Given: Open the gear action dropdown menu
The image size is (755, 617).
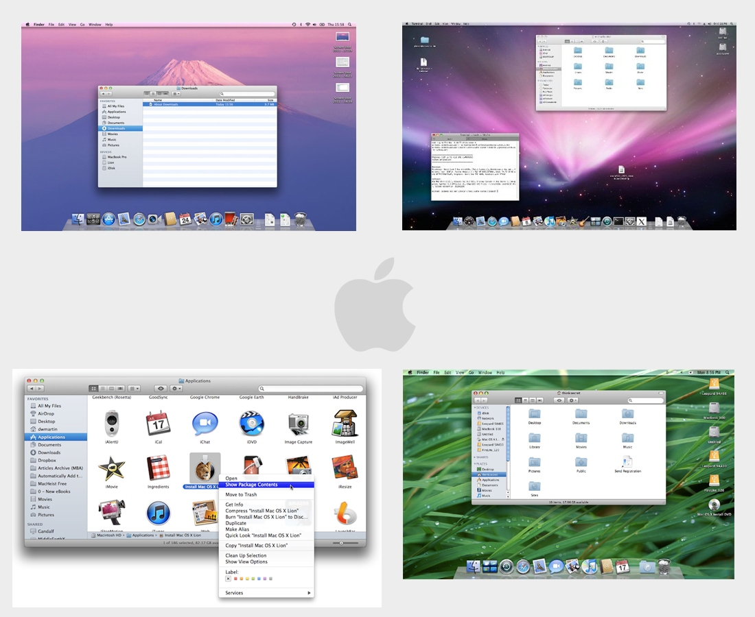Looking at the screenshot, I should tap(175, 389).
